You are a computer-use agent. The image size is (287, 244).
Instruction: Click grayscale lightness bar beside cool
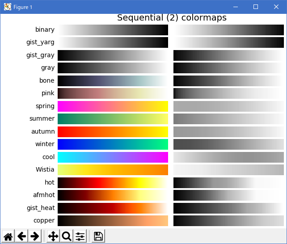click(228, 157)
